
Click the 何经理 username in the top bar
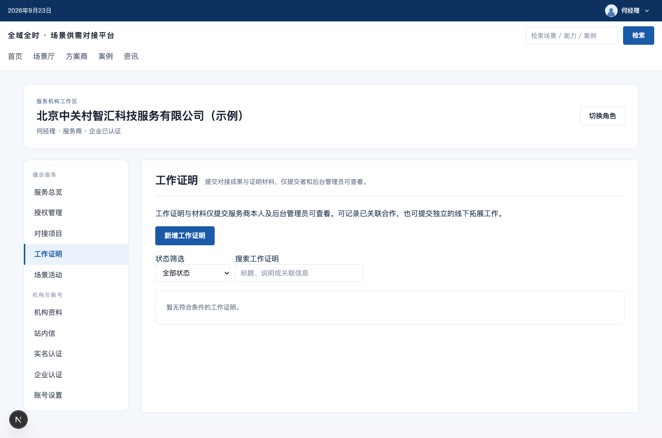tap(630, 11)
